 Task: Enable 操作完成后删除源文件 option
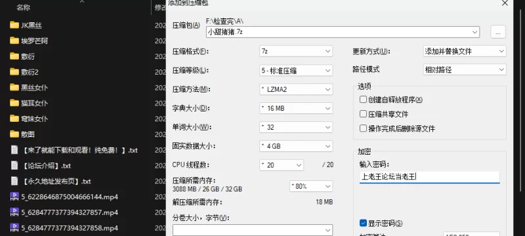[363, 128]
